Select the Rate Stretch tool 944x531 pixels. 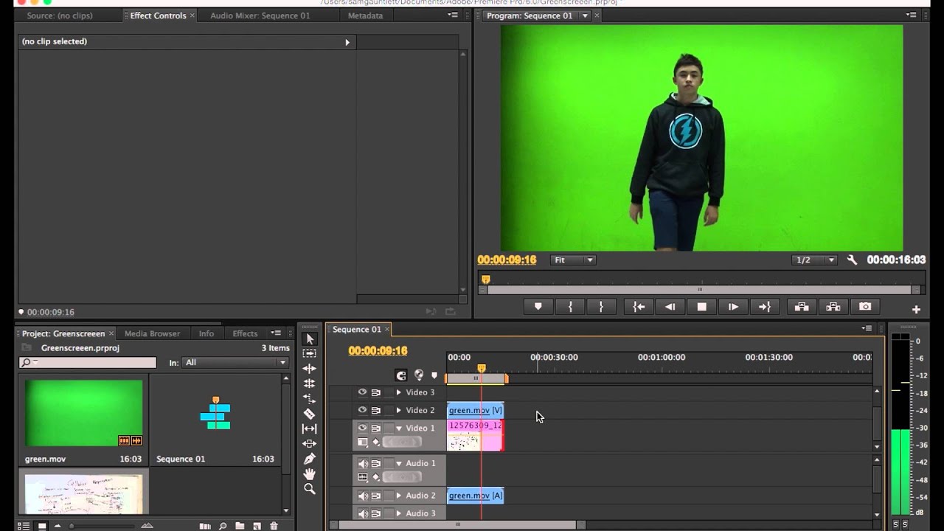point(310,398)
